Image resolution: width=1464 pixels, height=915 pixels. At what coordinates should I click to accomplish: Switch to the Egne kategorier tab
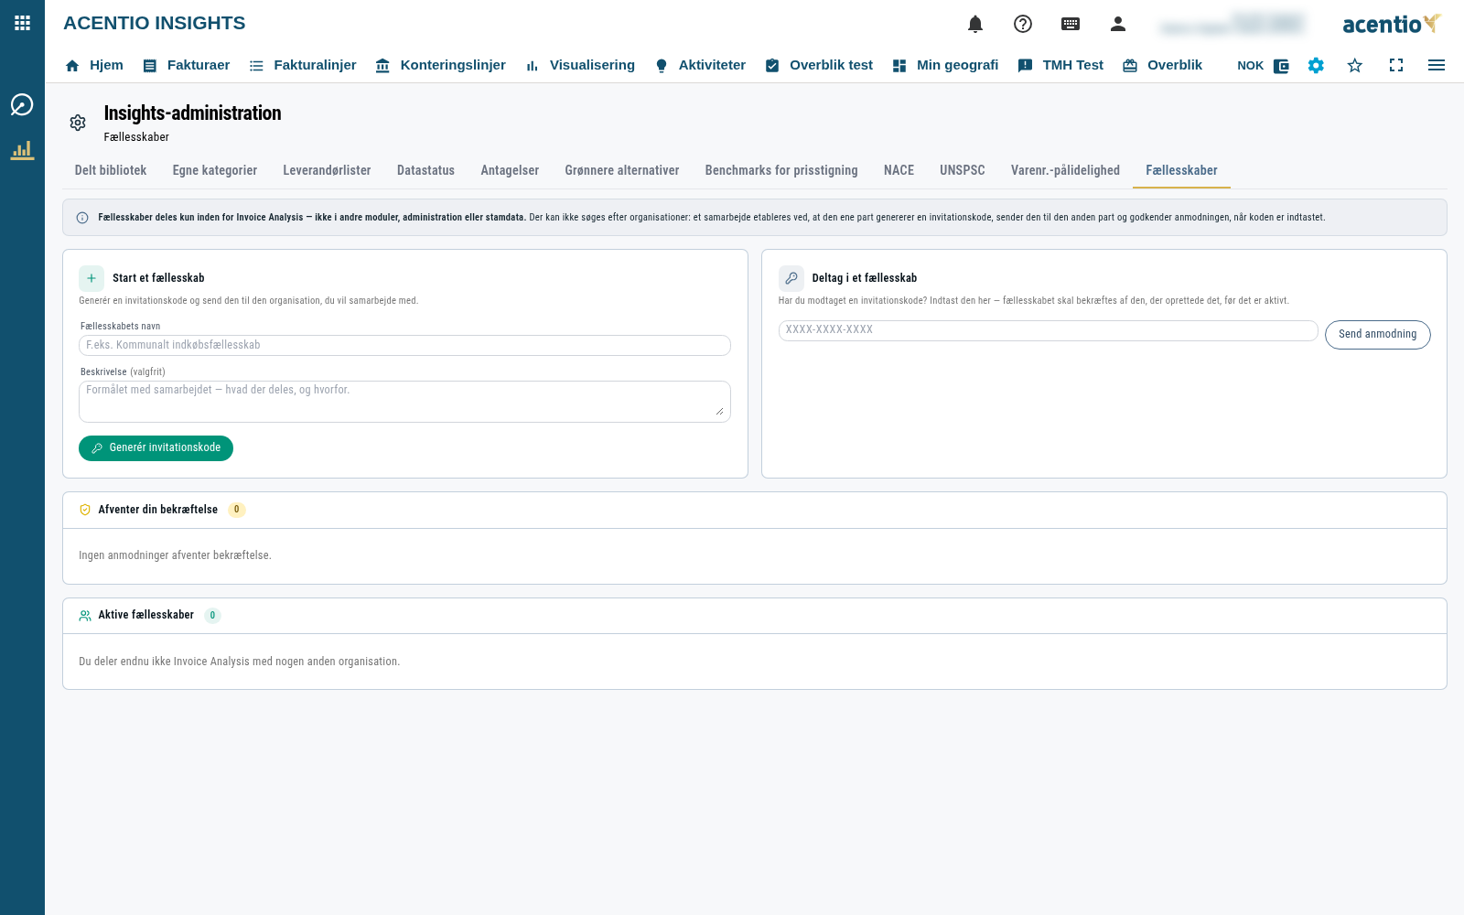click(x=215, y=171)
